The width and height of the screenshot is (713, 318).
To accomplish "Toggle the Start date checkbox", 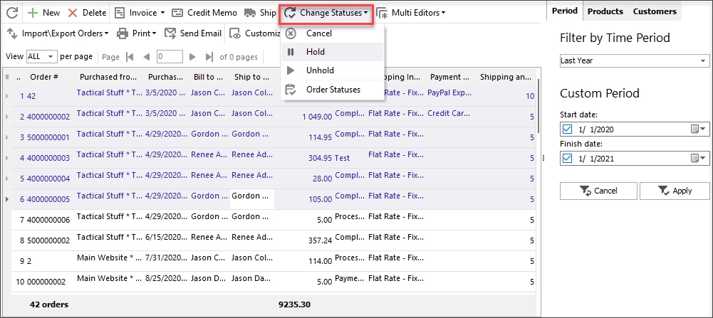I will click(567, 129).
